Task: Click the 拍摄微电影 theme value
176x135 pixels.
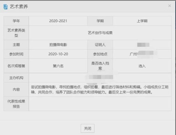Action: (x=58, y=45)
